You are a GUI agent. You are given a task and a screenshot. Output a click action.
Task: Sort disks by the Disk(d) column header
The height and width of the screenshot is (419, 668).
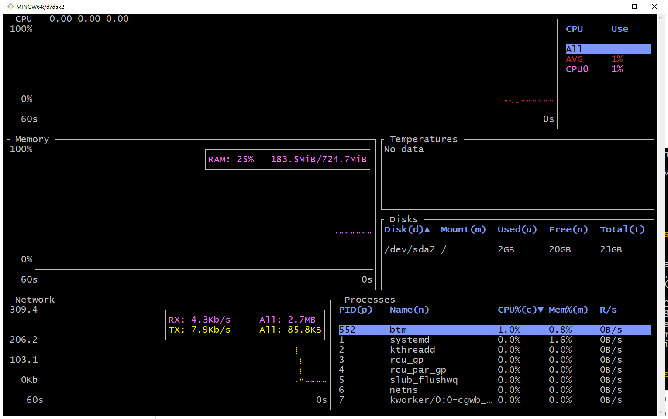click(404, 229)
